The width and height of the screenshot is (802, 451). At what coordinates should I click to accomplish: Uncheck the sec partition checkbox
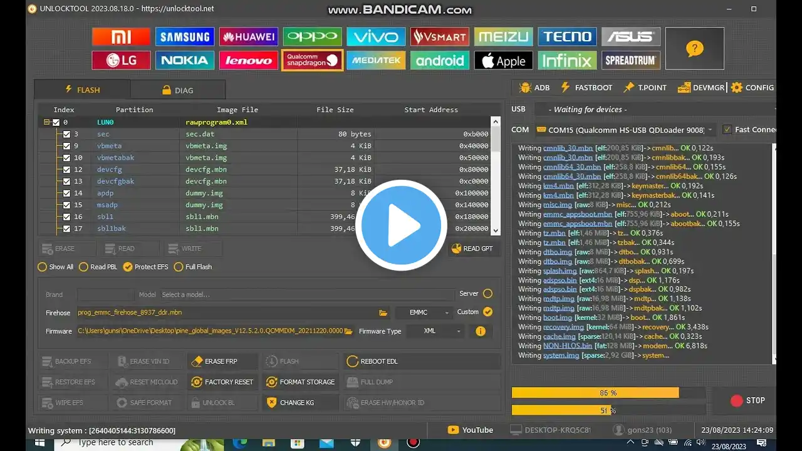[x=66, y=134]
